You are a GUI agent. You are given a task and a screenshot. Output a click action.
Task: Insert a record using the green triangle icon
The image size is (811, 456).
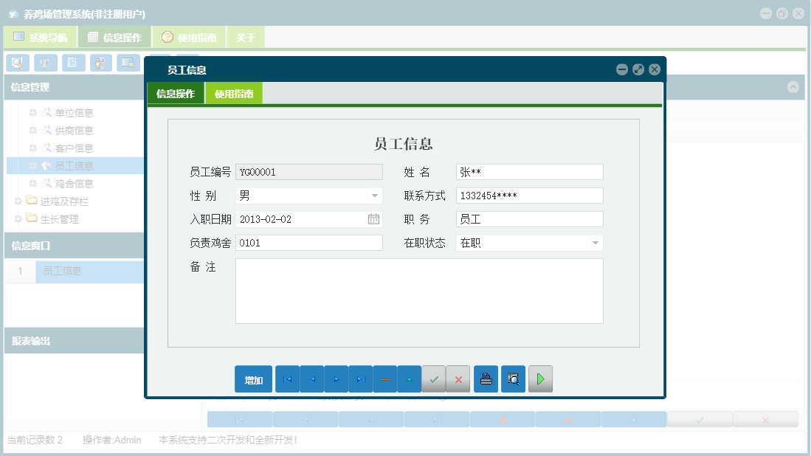[x=410, y=379]
